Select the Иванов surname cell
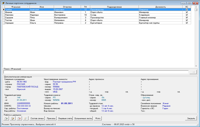Viewport: 200px width, 127px height. coord(17,12)
